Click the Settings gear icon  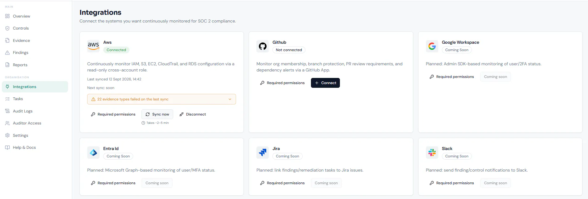click(7, 135)
